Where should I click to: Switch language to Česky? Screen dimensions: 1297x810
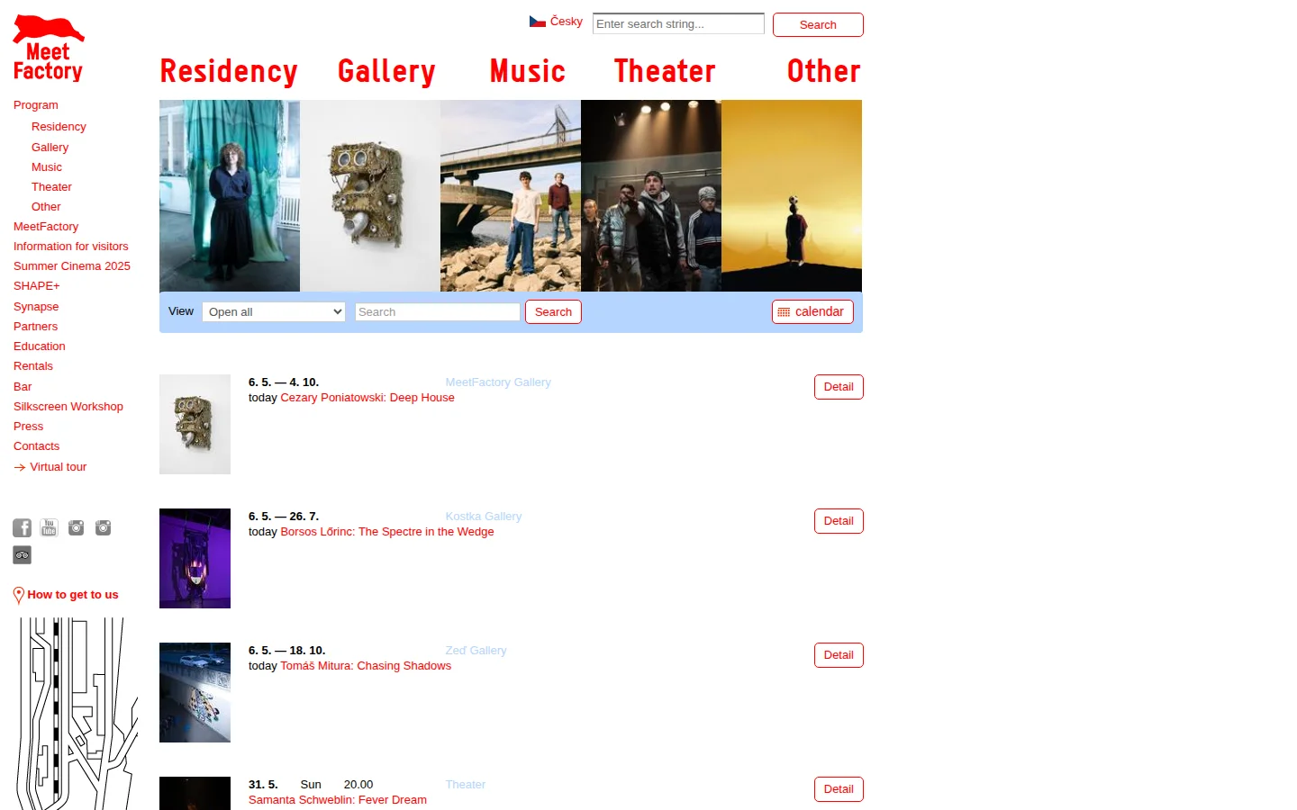[567, 22]
